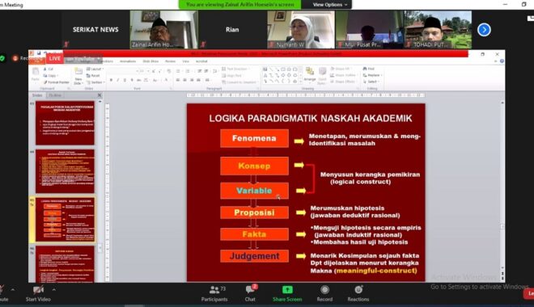Click Find in the Editing group

368,69
